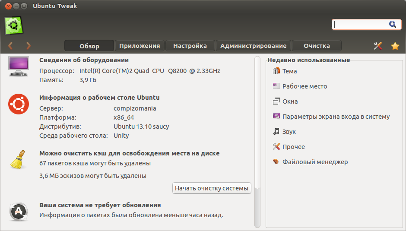Click the gold star favorites icon
The height and width of the screenshot is (231, 406).
pos(395,46)
